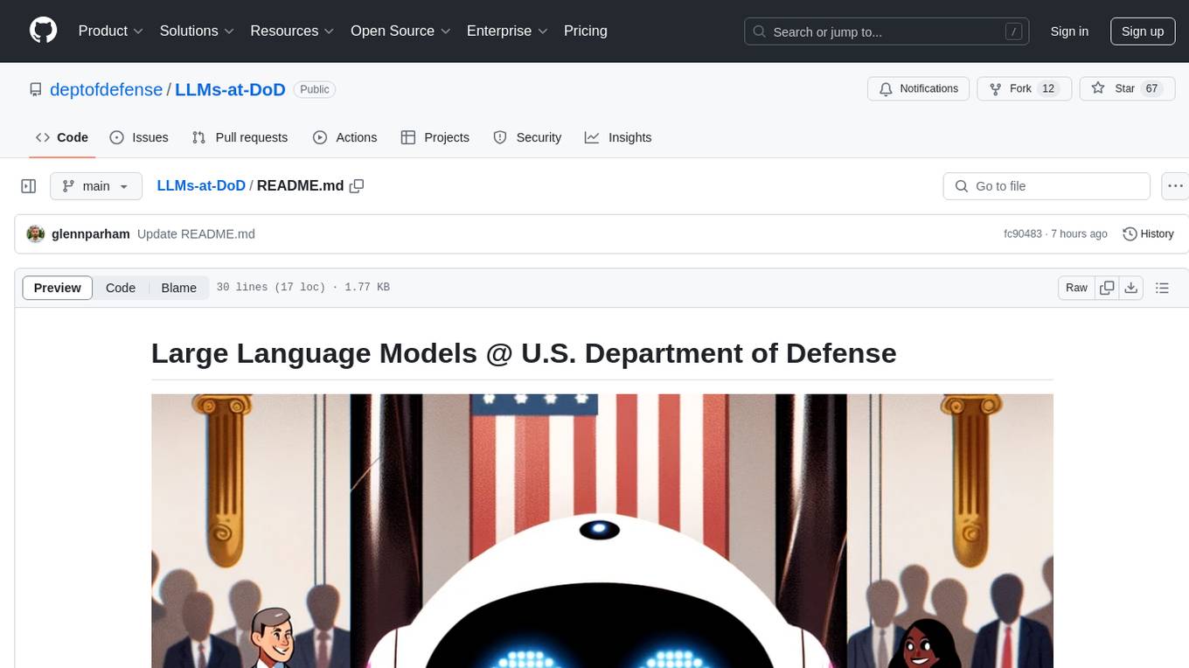Open the Resources dropdown
The image size is (1189, 668).
292,31
